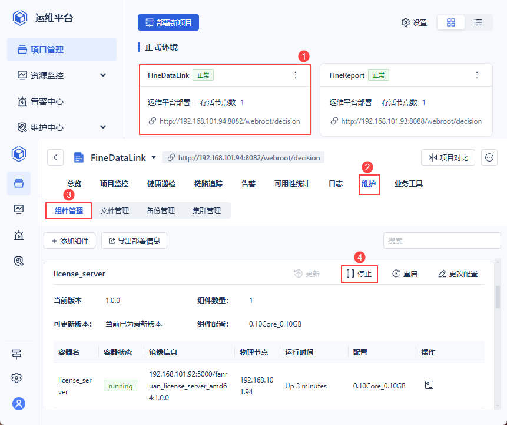507x425 pixels.
Task: Click the FineDataLink card's 存活节点数 value 1
Action: [x=242, y=103]
